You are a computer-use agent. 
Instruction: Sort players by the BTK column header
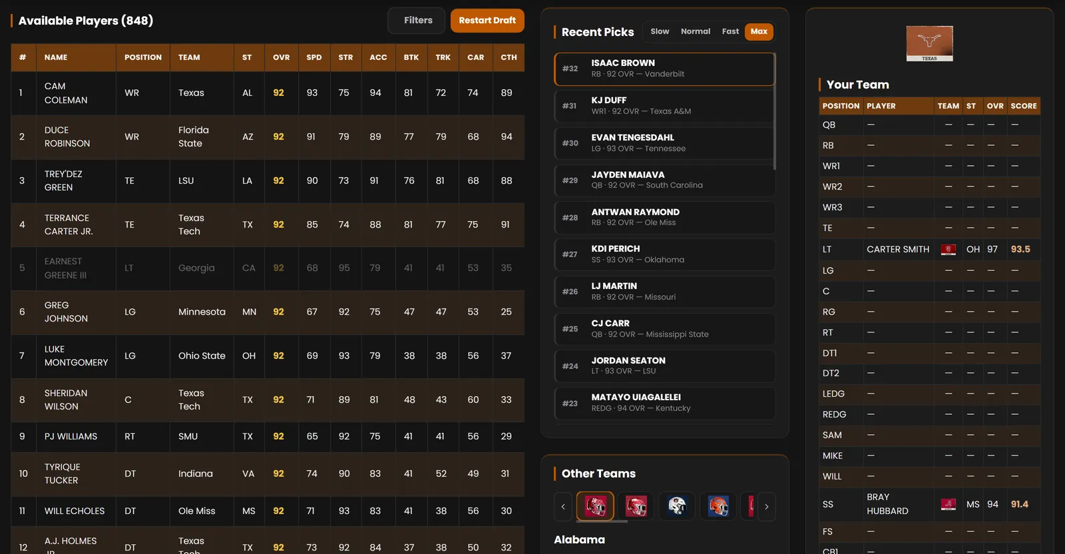pyautogui.click(x=411, y=57)
